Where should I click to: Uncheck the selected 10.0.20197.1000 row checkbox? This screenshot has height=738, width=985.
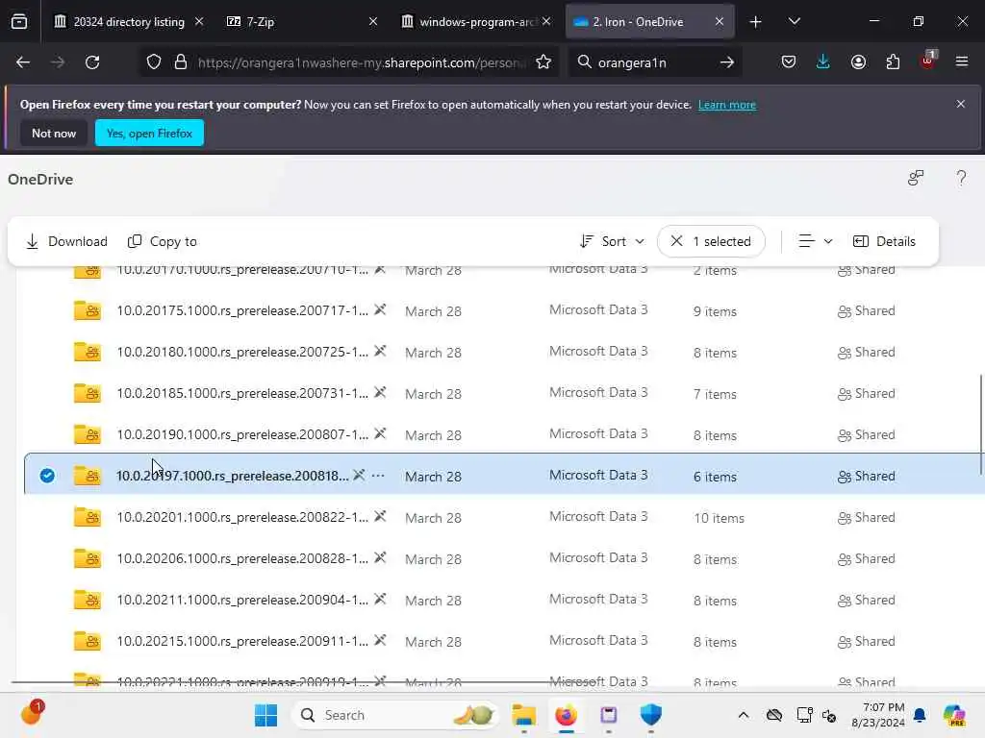coord(47,476)
